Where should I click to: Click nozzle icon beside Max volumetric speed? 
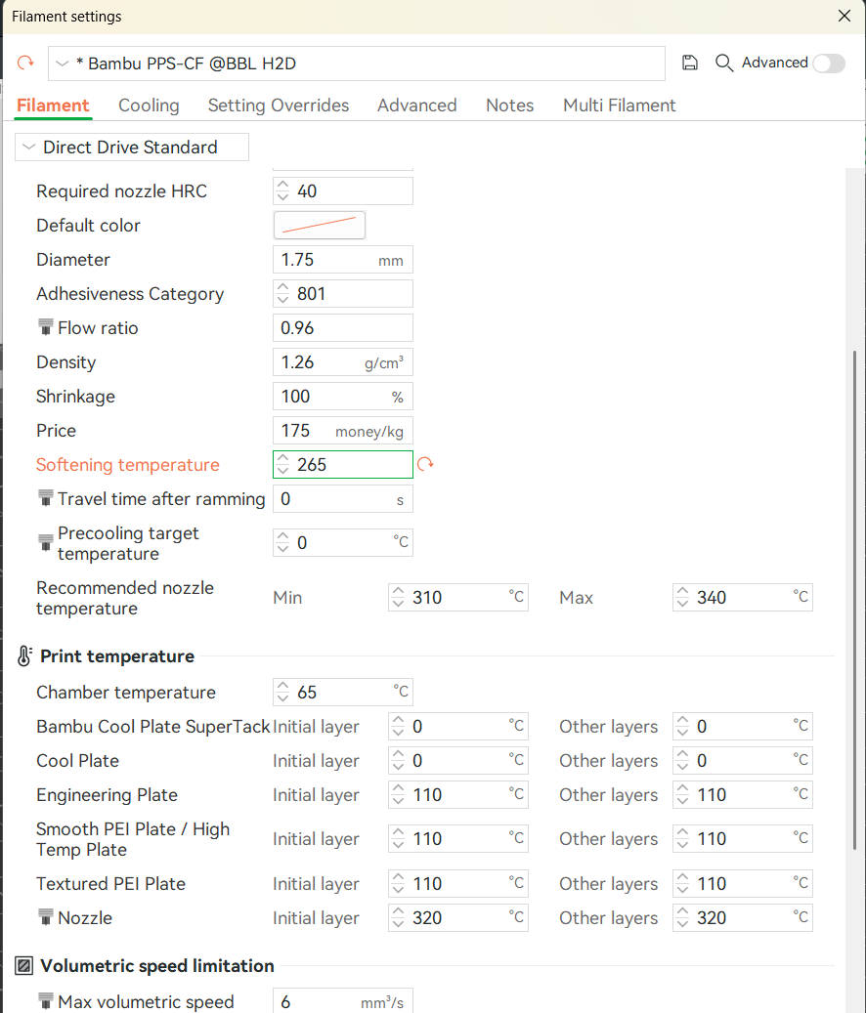tap(45, 1000)
